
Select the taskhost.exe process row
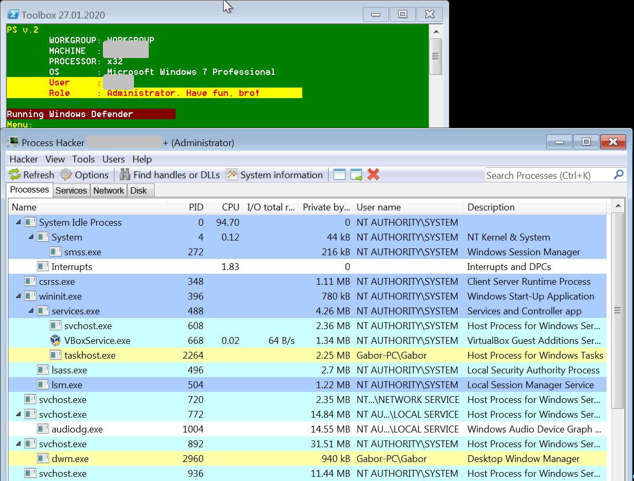tap(90, 355)
